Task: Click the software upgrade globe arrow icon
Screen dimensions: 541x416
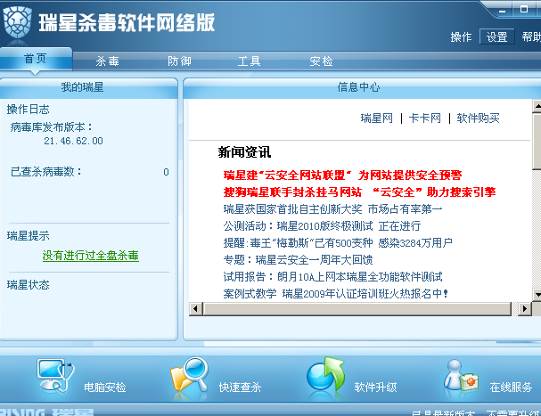Action: tap(325, 375)
